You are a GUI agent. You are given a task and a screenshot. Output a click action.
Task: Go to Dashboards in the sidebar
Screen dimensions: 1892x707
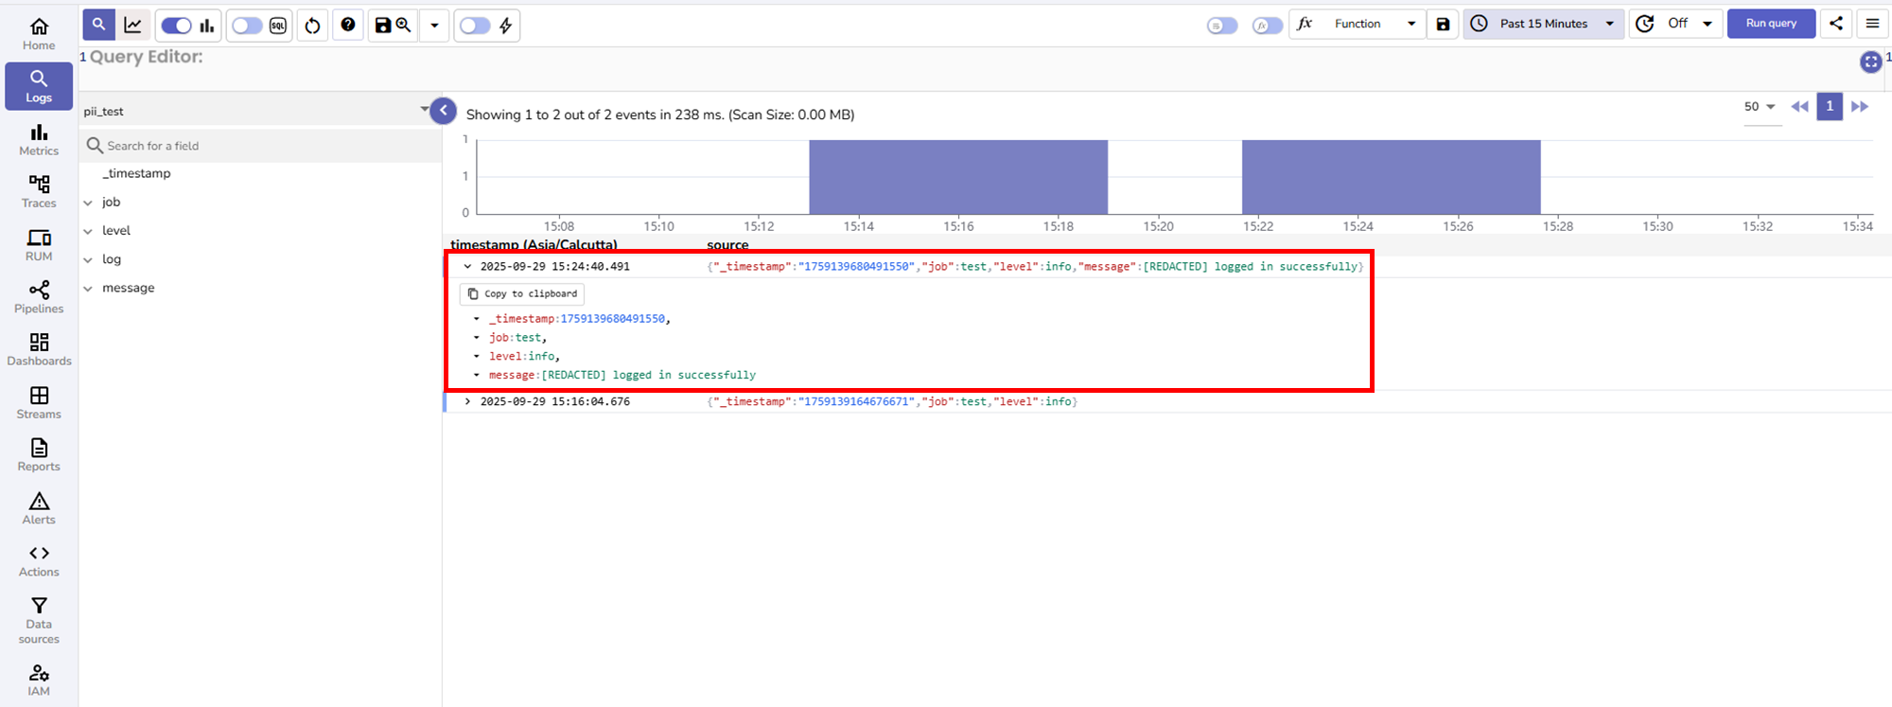[x=39, y=348]
